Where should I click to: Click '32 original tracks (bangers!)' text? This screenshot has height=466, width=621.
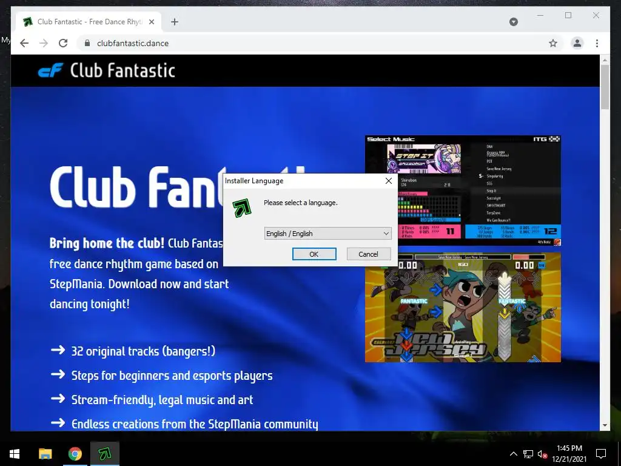143,351
